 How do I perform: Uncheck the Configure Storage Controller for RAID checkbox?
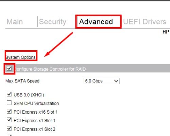(x=9, y=68)
